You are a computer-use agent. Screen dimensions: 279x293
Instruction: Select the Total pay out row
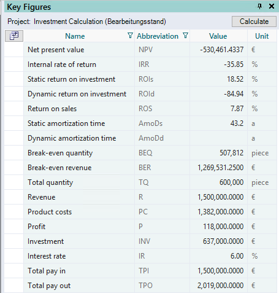click(140, 286)
